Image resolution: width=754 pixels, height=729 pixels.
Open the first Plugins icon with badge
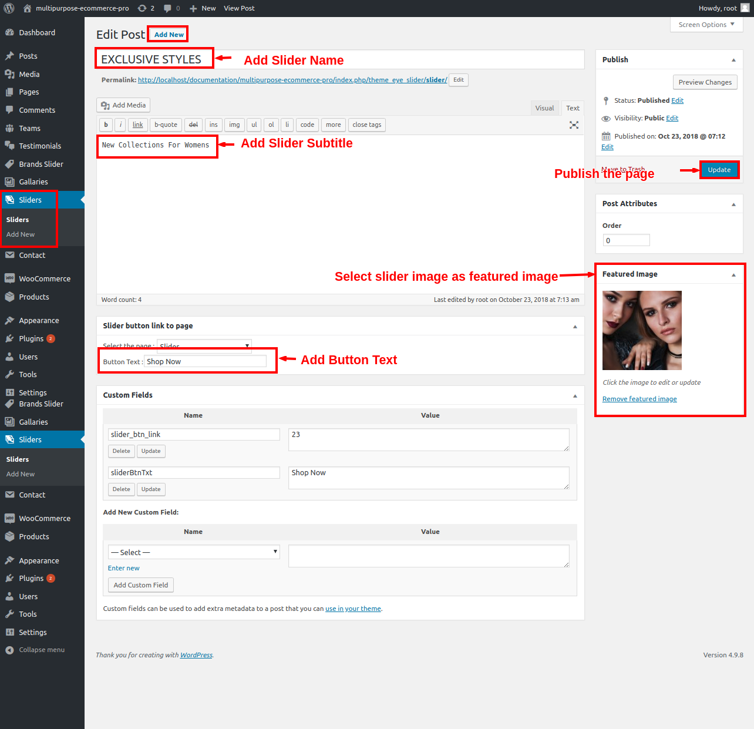[x=9, y=338]
